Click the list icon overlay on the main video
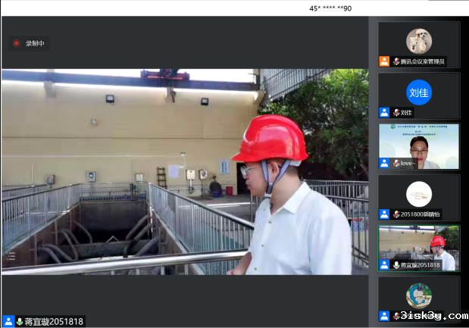This screenshot has height=328, width=469. pyautogui.click(x=11, y=257)
